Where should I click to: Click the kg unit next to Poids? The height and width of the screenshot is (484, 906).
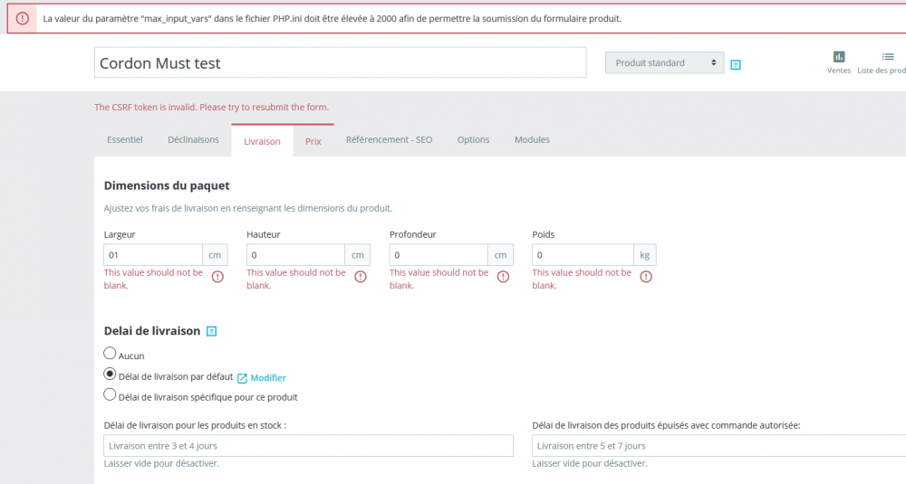[x=645, y=255]
